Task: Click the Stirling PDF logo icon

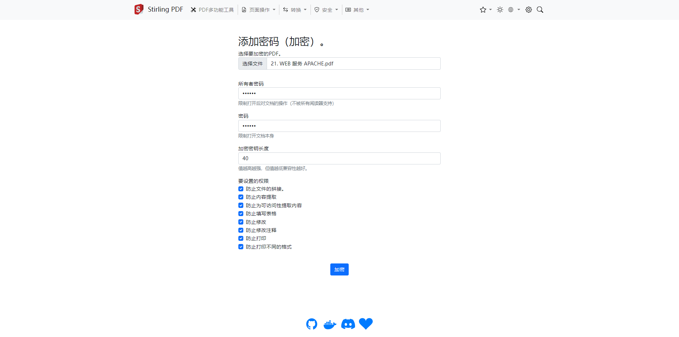Action: click(x=139, y=10)
